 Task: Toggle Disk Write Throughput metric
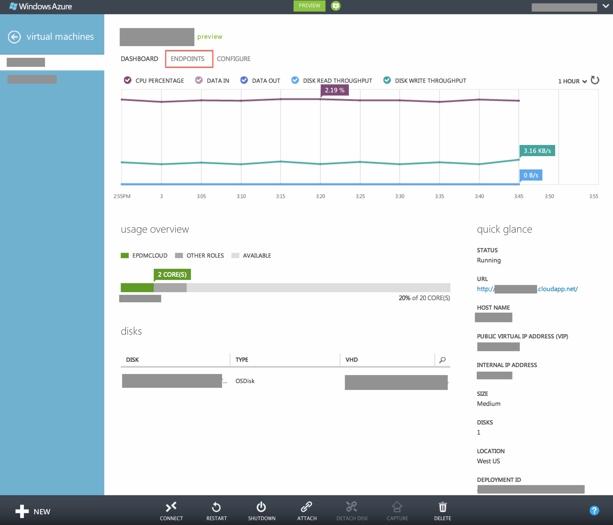[x=387, y=80]
